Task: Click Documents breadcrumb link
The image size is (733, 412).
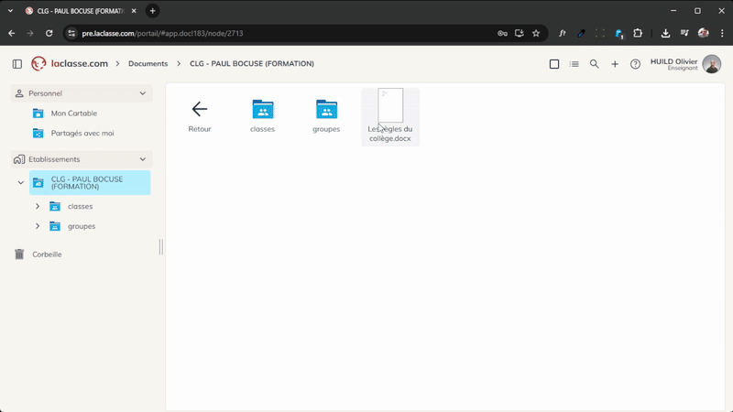Action: pyautogui.click(x=148, y=63)
